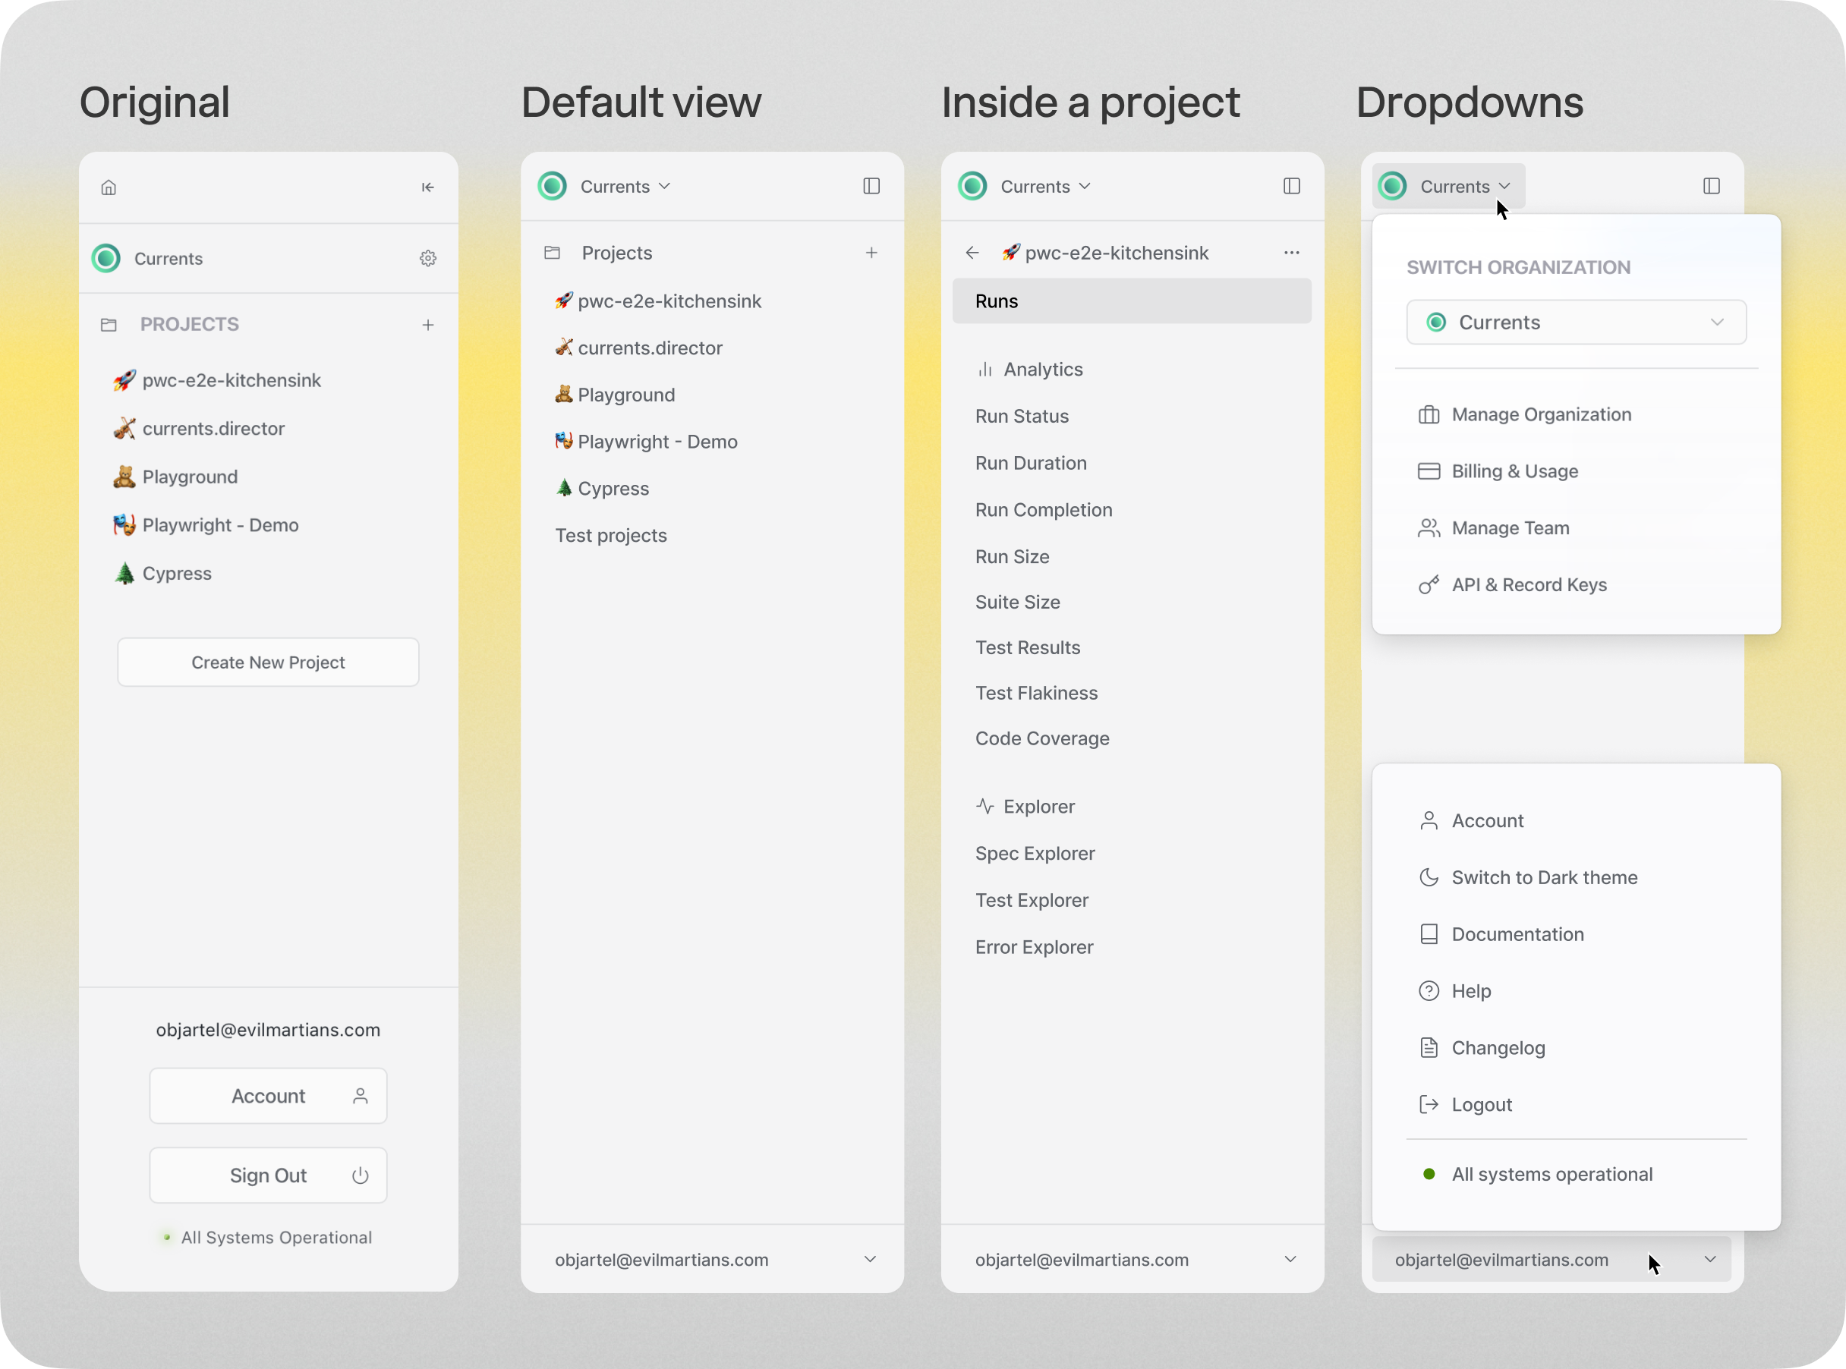Select the Runs item in project sidebar
The width and height of the screenshot is (1846, 1369).
(x=1132, y=301)
